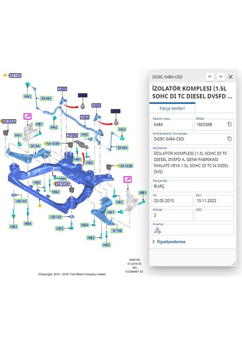The height and width of the screenshot is (345, 242).
Task: Switch to the Parça Verileri tab
Action: 172,108
